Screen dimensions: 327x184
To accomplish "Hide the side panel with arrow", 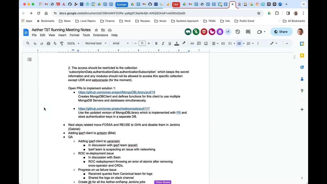I will click(302, 178).
